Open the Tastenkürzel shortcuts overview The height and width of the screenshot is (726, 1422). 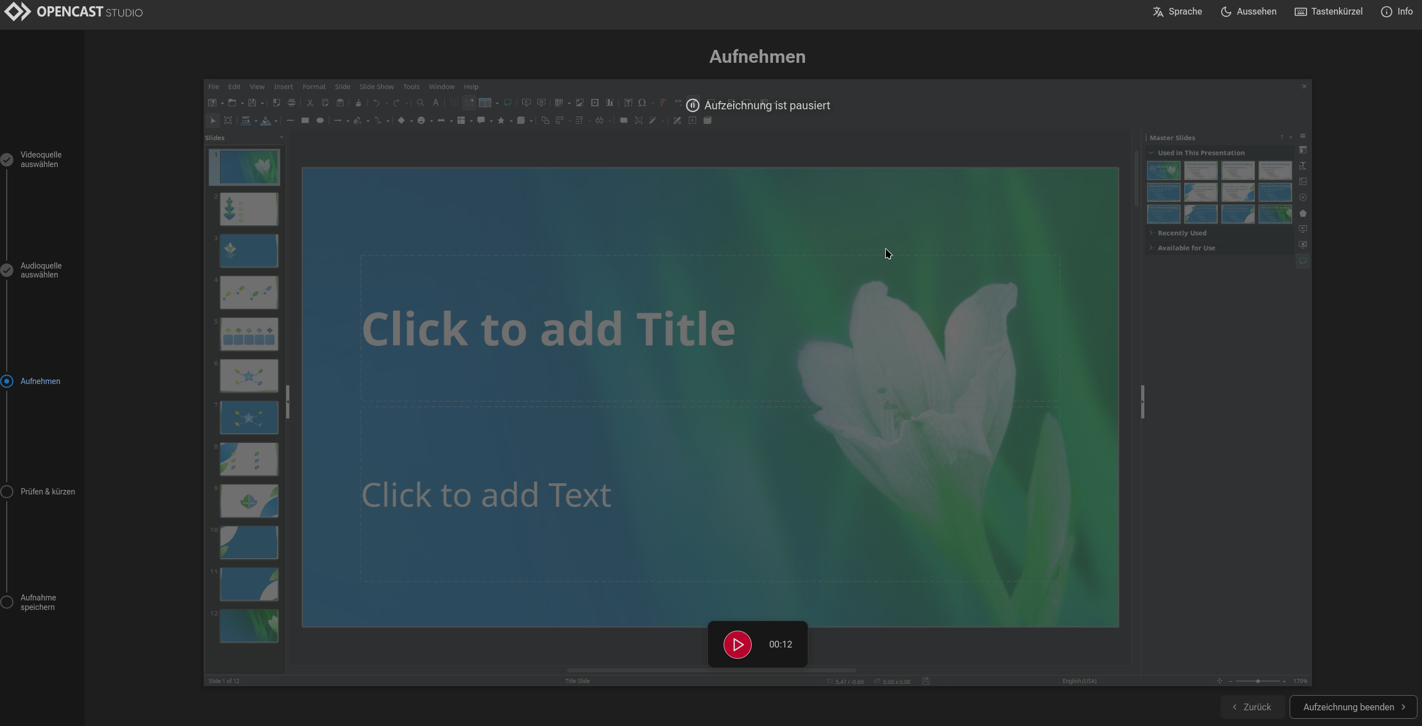coord(1328,12)
